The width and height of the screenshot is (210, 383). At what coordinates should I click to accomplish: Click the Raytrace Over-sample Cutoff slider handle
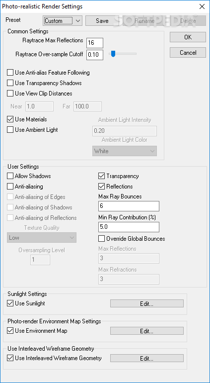coord(113,54)
